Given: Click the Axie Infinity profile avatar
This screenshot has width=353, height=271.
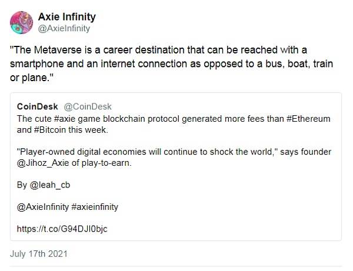Looking at the screenshot, I should 21,22.
